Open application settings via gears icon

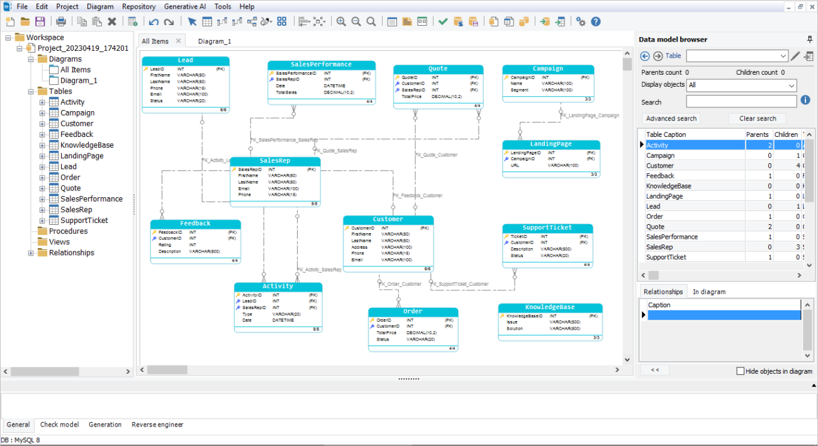pyautogui.click(x=581, y=21)
